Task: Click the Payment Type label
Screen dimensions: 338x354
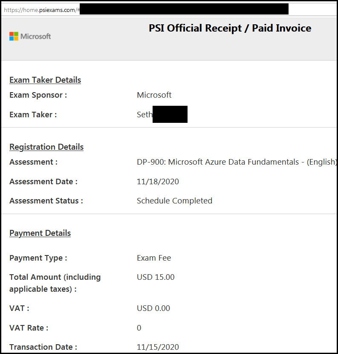Action: tap(38, 258)
